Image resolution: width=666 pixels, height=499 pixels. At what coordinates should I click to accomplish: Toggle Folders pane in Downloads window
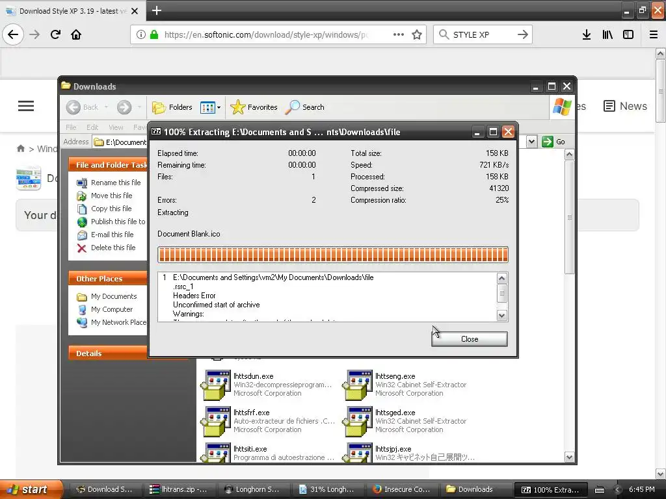click(x=172, y=107)
